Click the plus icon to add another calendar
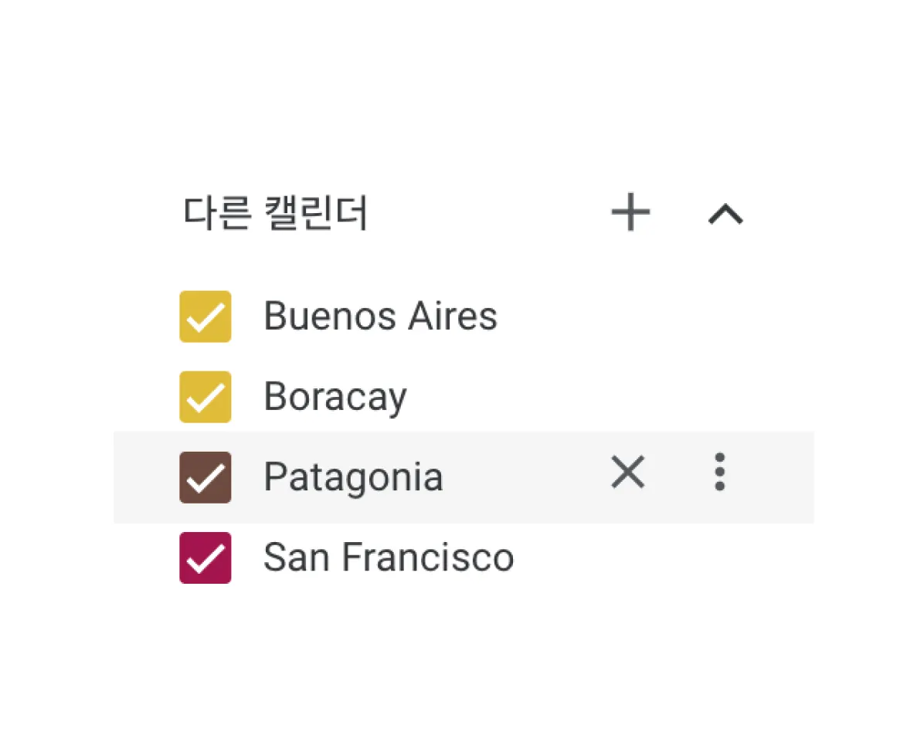Image resolution: width=924 pixels, height=749 pixels. (x=630, y=212)
